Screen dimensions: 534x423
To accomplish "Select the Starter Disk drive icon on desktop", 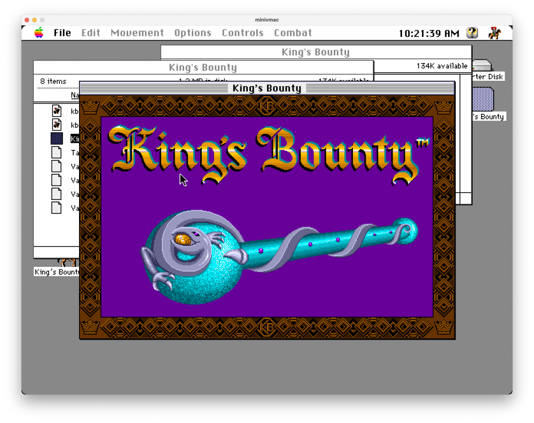I will [x=482, y=65].
